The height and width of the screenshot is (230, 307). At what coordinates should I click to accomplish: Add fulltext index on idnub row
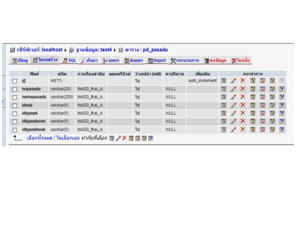click(282, 105)
